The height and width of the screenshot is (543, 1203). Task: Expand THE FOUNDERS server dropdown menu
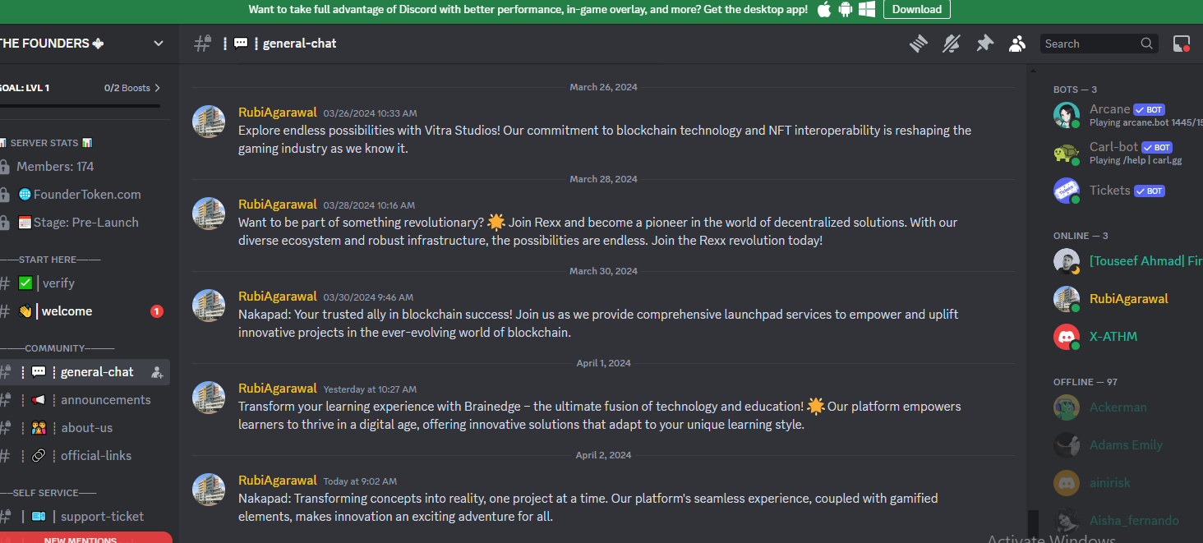[159, 44]
